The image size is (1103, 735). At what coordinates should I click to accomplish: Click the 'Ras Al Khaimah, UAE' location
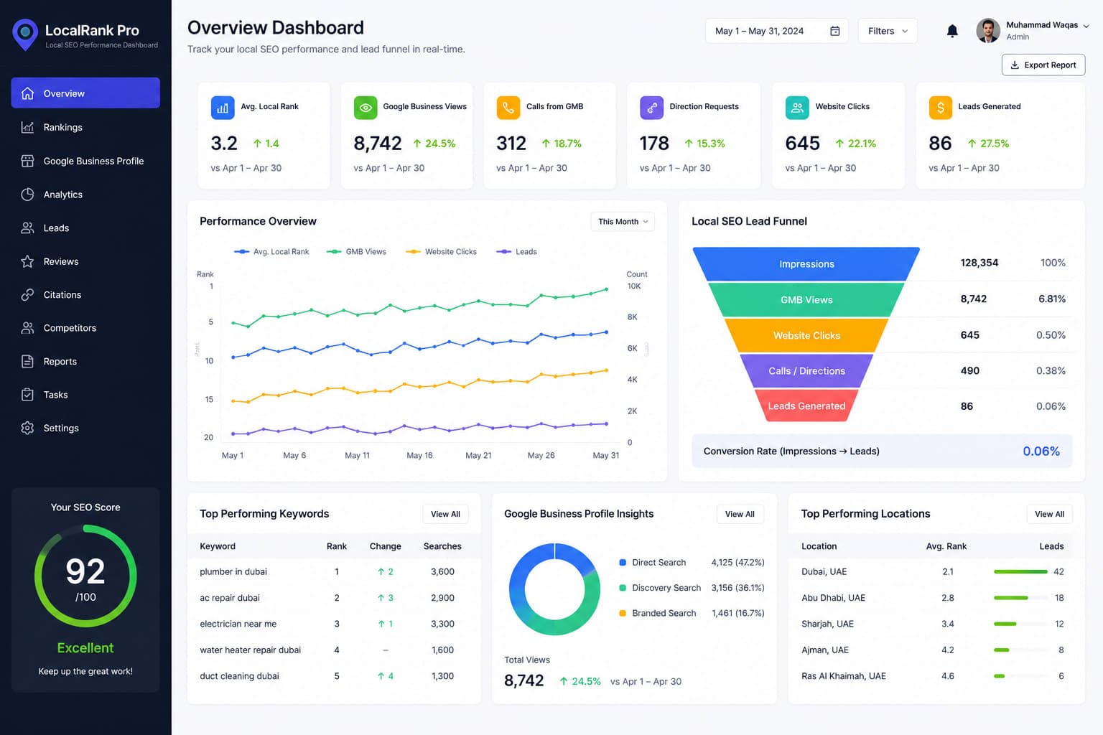(x=843, y=676)
